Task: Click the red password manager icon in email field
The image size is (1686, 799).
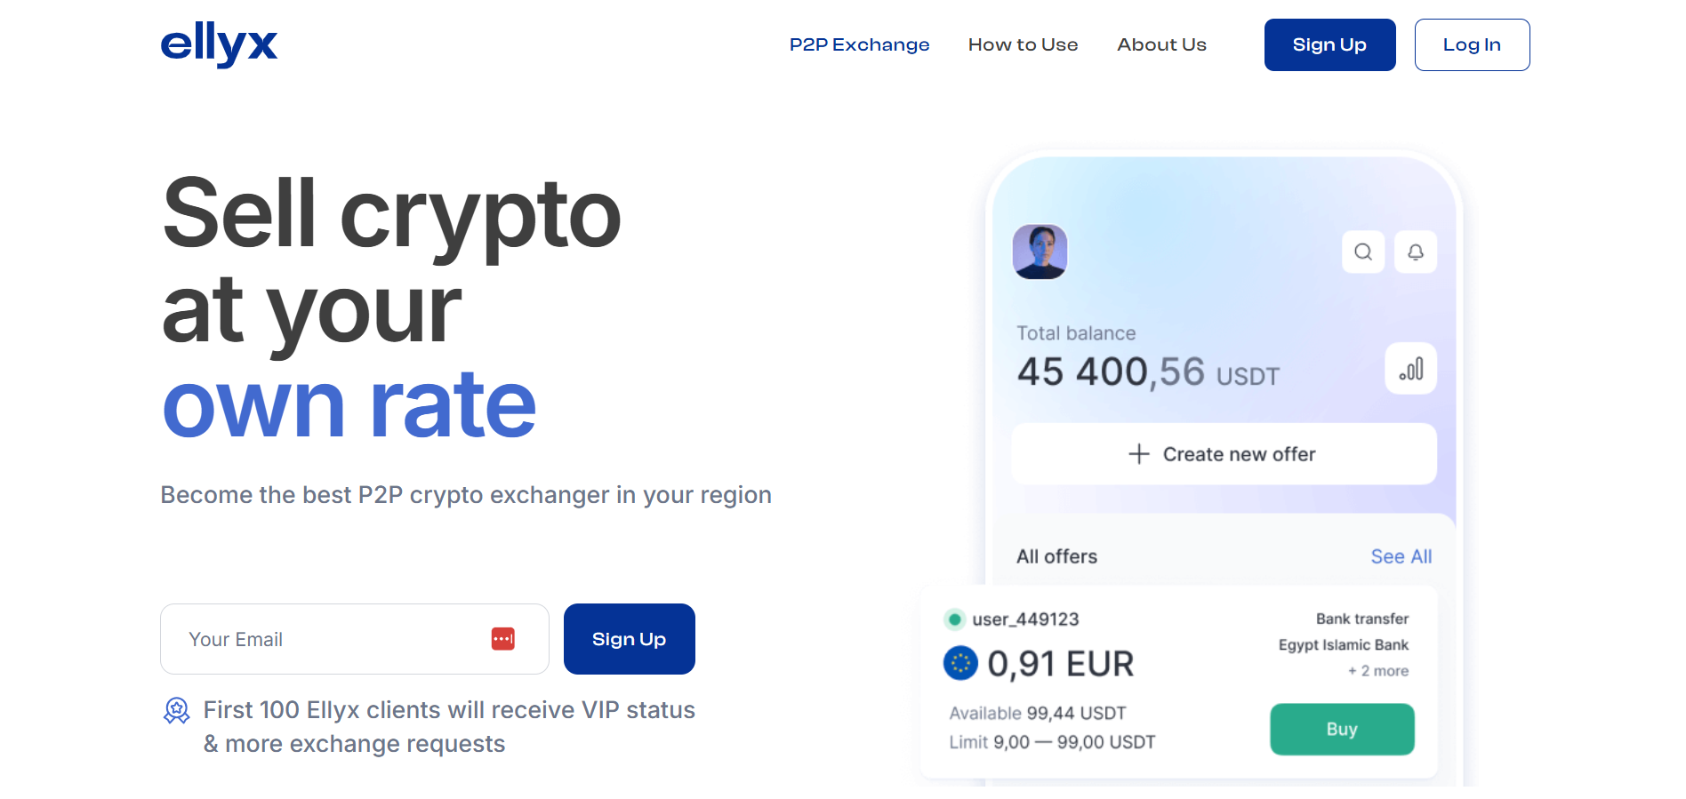Action: (x=502, y=639)
